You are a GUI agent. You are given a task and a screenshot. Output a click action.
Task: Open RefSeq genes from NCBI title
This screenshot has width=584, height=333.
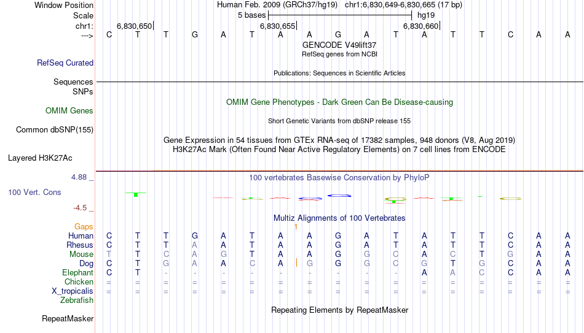(x=339, y=54)
